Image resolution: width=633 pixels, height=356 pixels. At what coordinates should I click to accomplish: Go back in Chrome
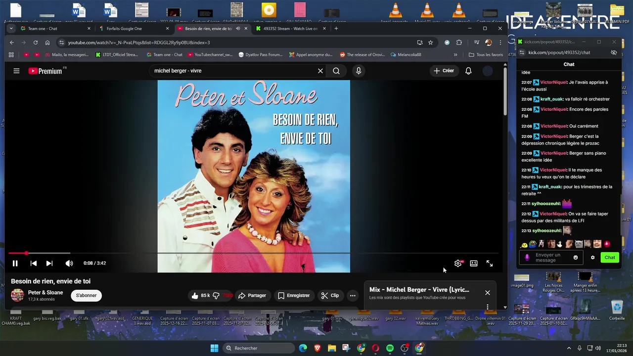[x=12, y=43]
